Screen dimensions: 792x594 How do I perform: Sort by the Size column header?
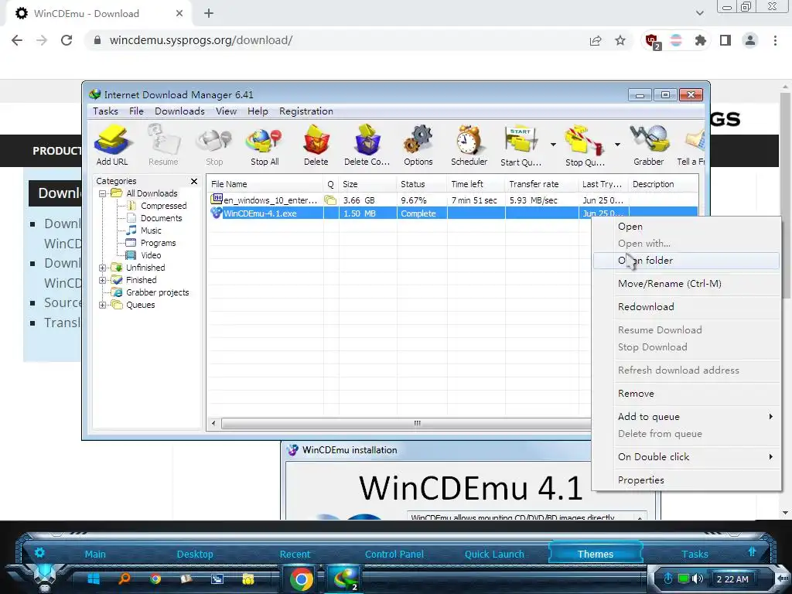click(367, 184)
